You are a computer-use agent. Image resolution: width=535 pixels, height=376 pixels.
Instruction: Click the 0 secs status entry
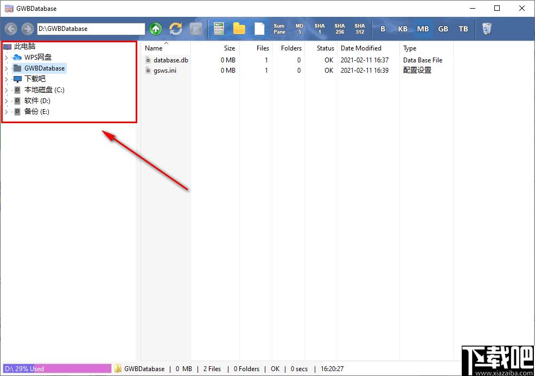(299, 369)
